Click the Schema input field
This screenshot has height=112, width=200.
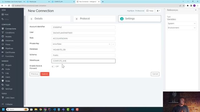click(x=83, y=55)
